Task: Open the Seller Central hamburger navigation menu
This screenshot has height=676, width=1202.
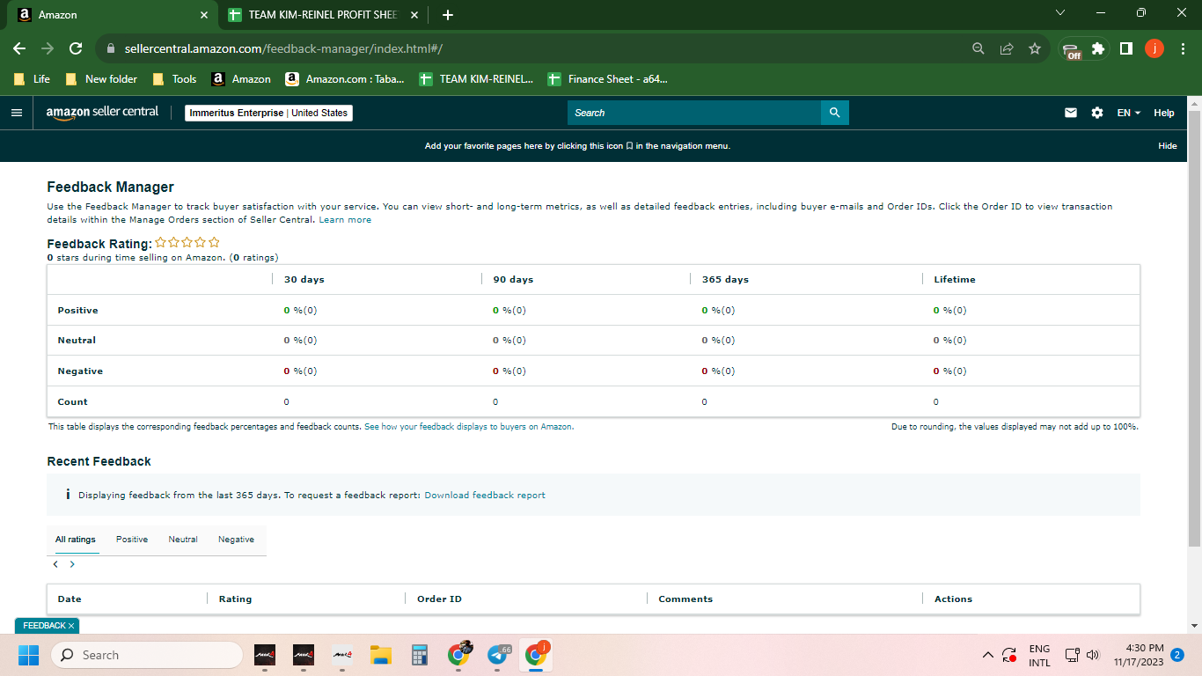Action: (16, 113)
